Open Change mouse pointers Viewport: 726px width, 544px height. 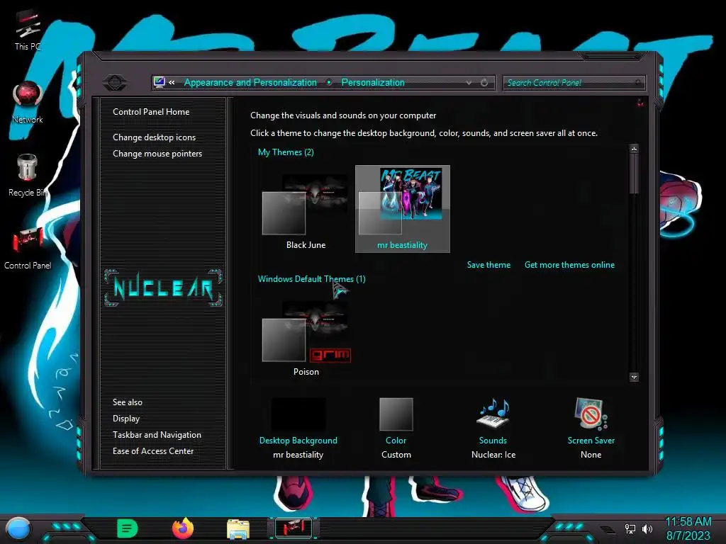click(x=157, y=154)
